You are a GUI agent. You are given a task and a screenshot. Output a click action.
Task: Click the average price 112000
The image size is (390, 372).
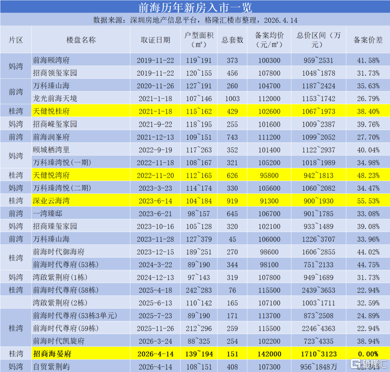pos(269,99)
